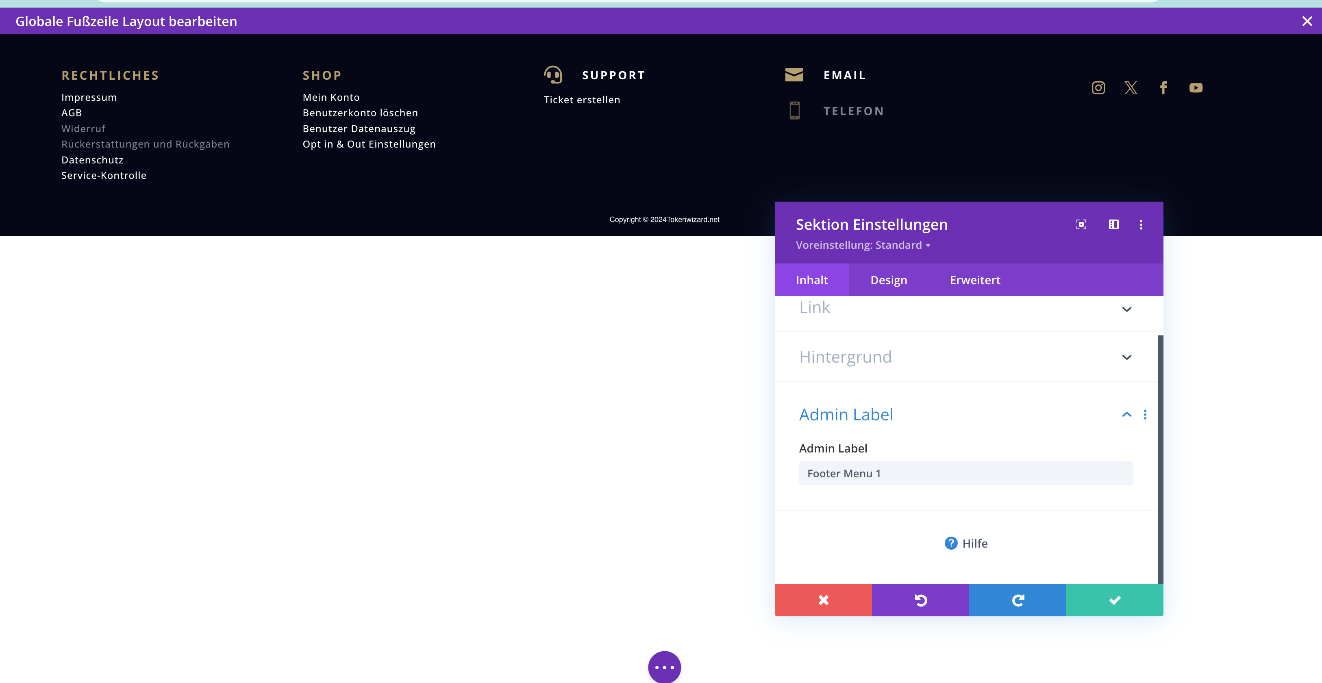
Task: Open the Benutzer Datenauszug link
Action: 359,128
